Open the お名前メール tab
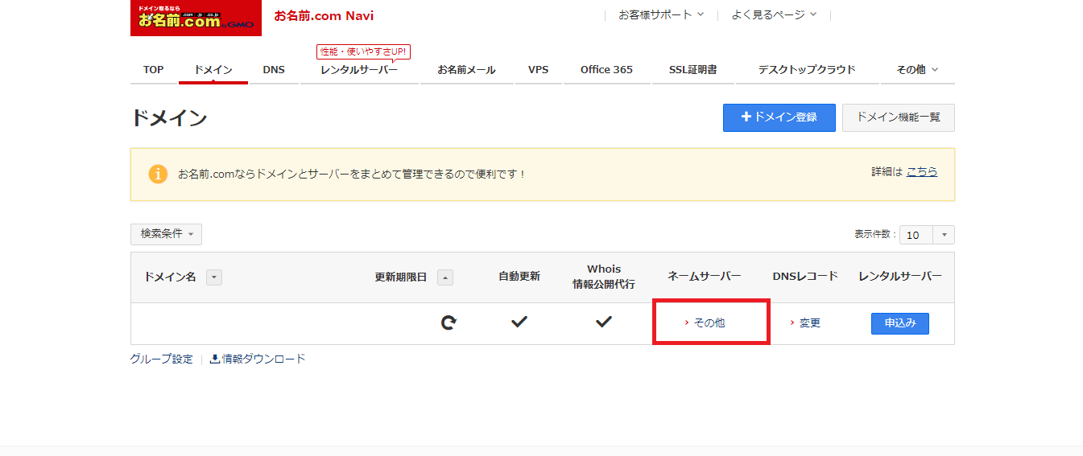 click(467, 70)
